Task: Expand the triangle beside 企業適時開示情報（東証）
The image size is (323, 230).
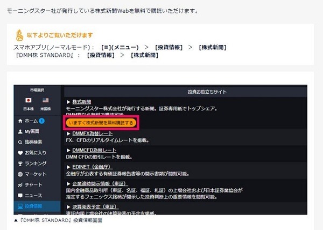Action: [68, 184]
